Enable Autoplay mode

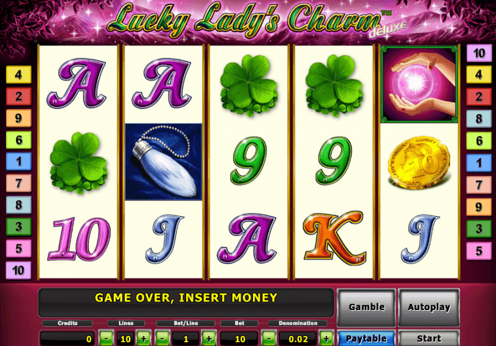(428, 308)
